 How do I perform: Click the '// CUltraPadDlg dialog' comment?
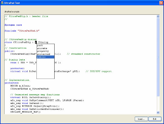coord(21,40)
